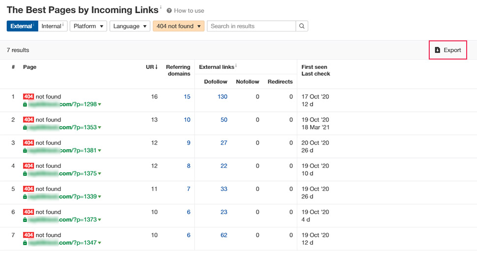Click the Export button

coord(448,50)
